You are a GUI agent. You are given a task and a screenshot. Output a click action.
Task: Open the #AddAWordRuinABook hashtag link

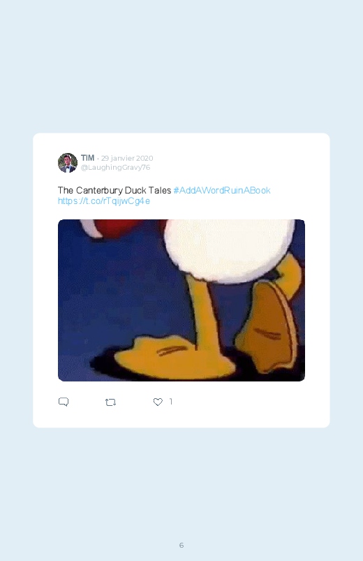(222, 190)
